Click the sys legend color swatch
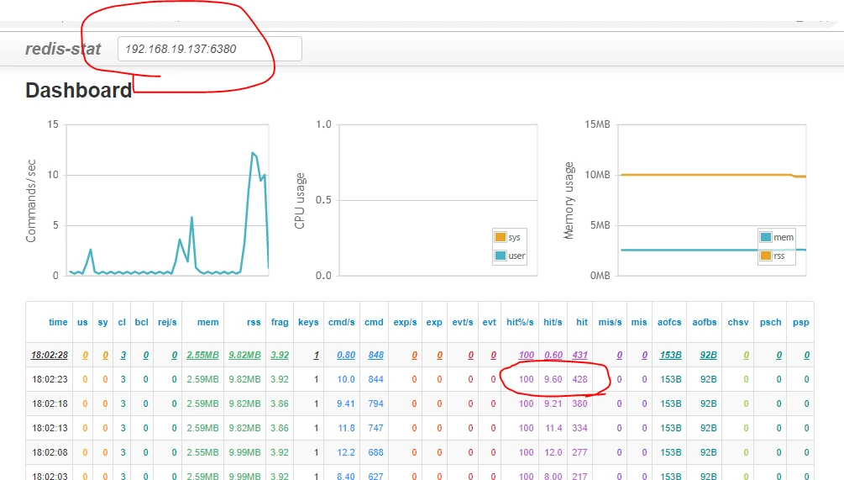This screenshot has height=480, width=844. pyautogui.click(x=500, y=237)
